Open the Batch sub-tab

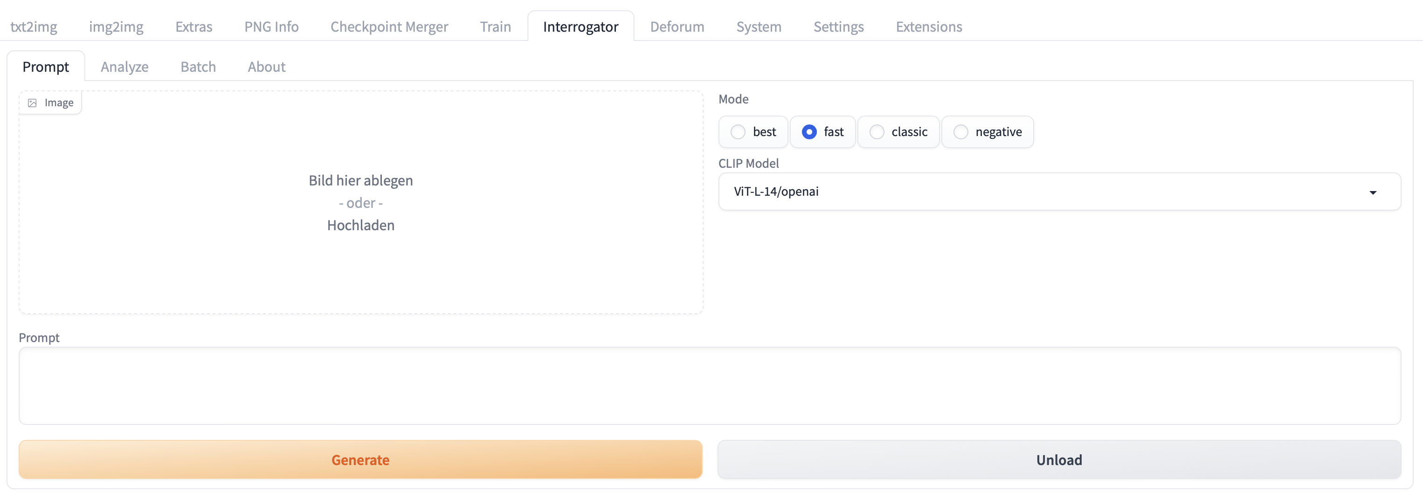click(198, 66)
